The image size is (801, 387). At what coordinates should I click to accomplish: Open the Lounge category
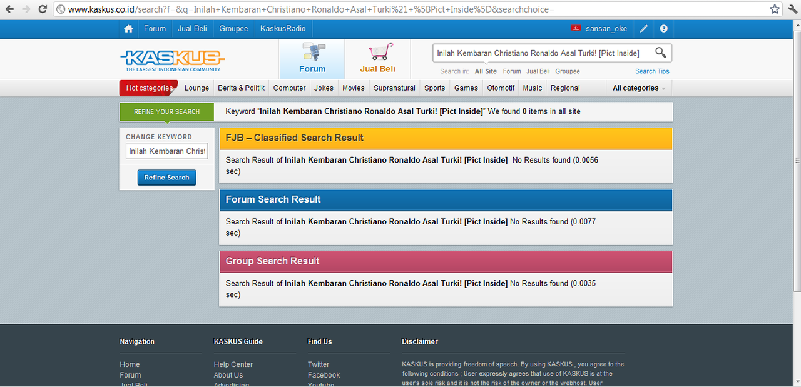coord(196,88)
